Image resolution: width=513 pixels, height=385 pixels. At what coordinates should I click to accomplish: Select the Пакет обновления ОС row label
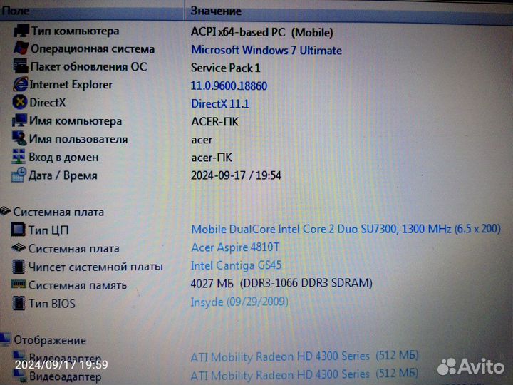88,67
